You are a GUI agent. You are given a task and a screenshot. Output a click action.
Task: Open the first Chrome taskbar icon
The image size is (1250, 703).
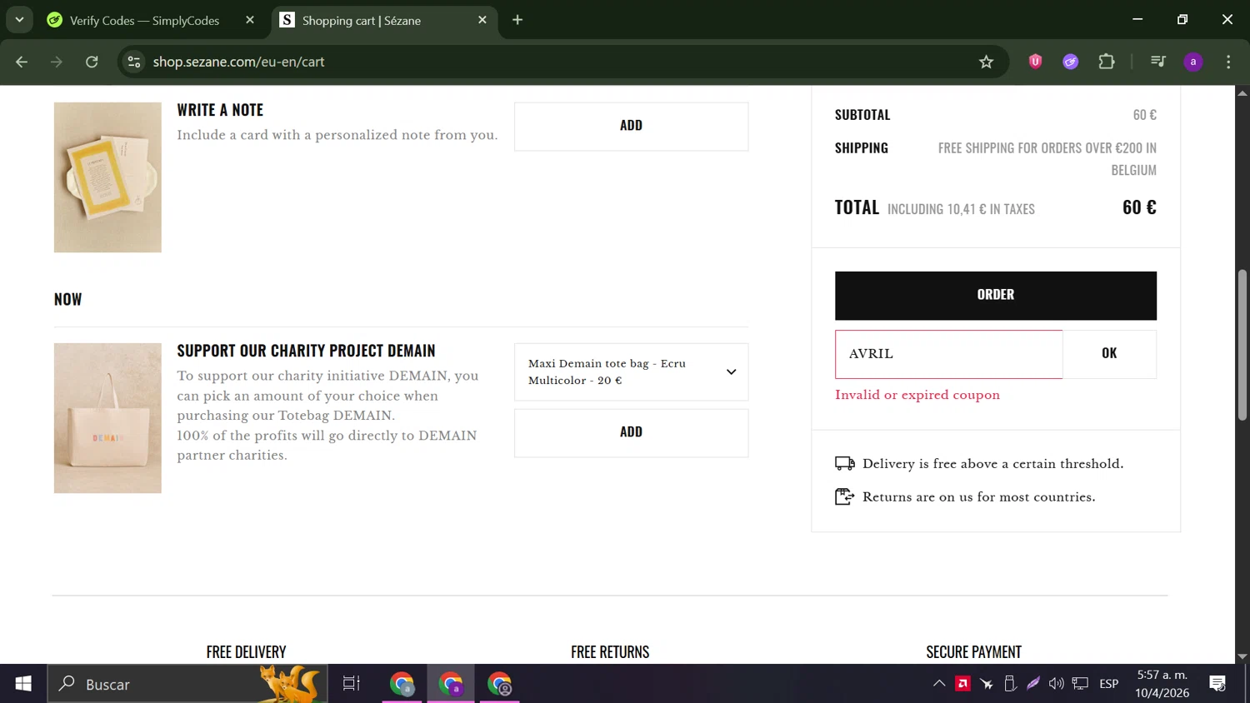402,684
